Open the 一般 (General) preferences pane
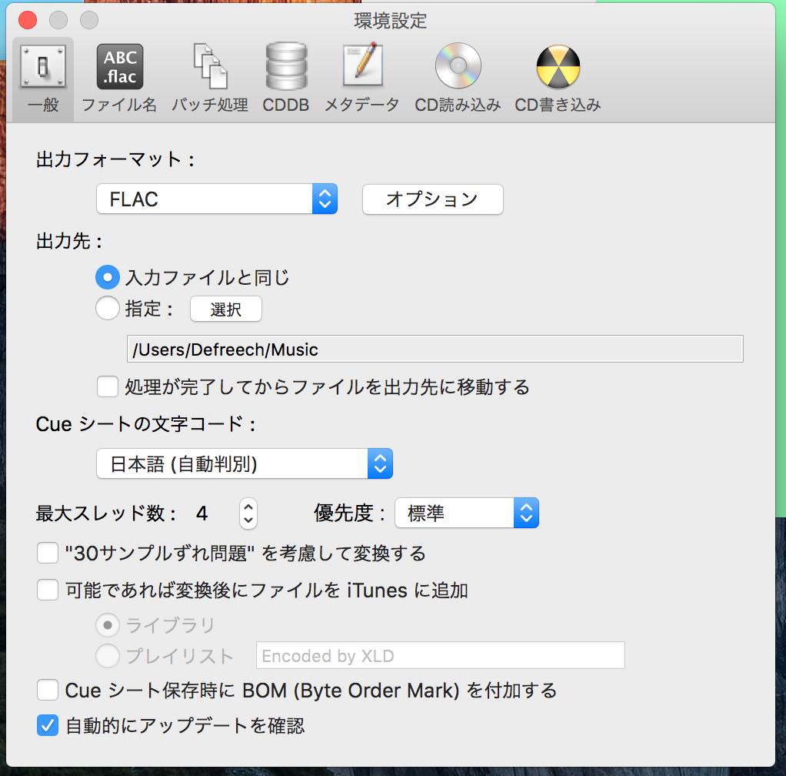The image size is (786, 776). (42, 73)
